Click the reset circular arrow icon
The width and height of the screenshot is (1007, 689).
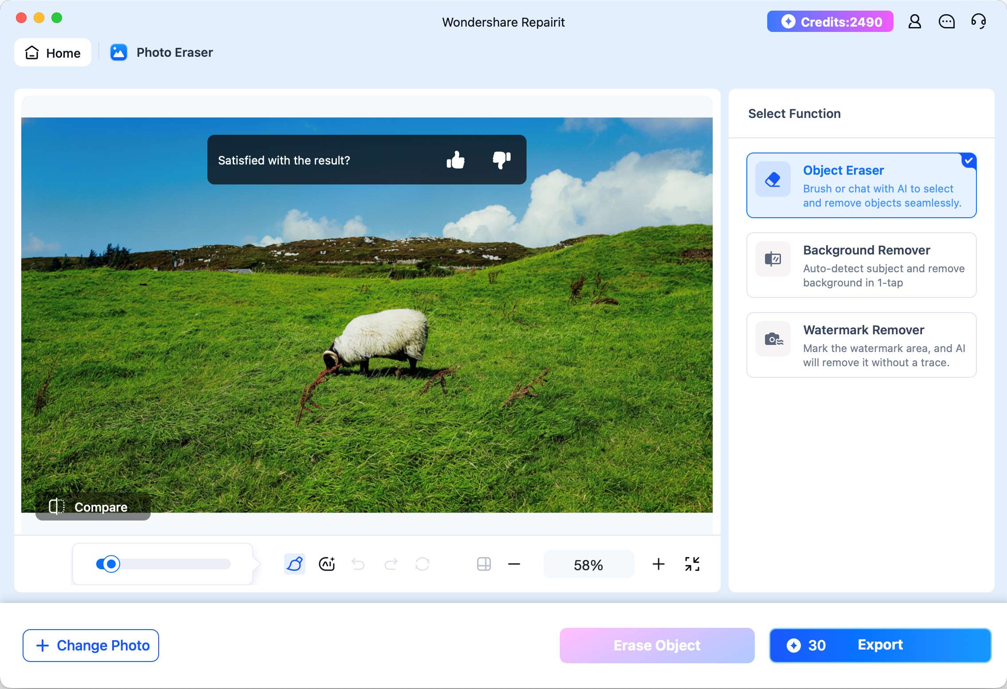422,564
